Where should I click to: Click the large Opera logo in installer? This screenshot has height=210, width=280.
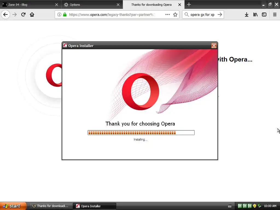click(141, 91)
